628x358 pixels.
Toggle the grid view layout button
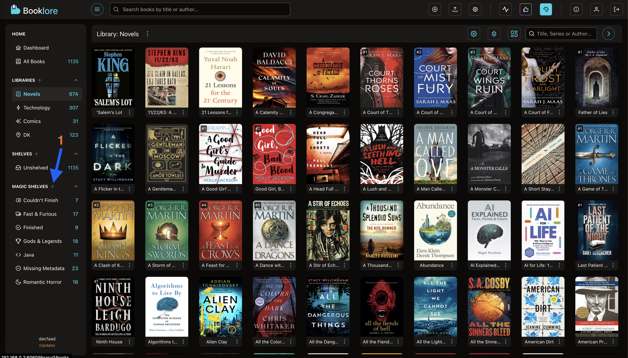coord(514,34)
